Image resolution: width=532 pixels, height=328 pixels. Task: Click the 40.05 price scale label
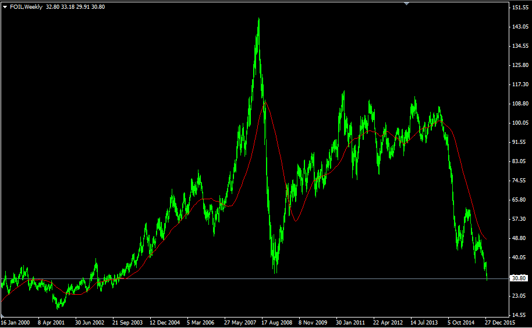pos(520,258)
